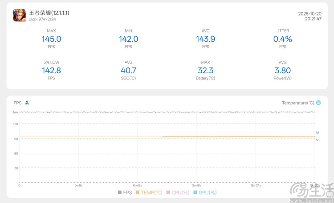
Task: Click the MAX battery temperature value 32.3
Action: 206,71
